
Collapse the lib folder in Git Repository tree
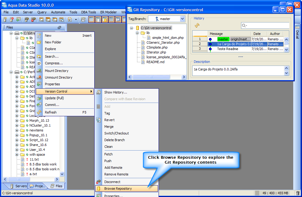tap(137, 33)
